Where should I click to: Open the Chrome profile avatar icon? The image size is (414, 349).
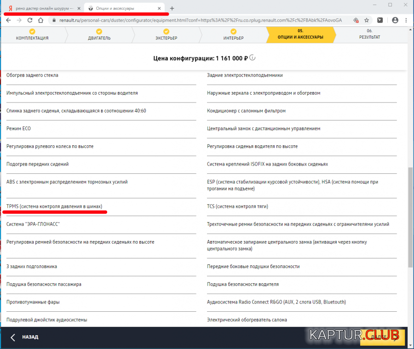click(395, 20)
